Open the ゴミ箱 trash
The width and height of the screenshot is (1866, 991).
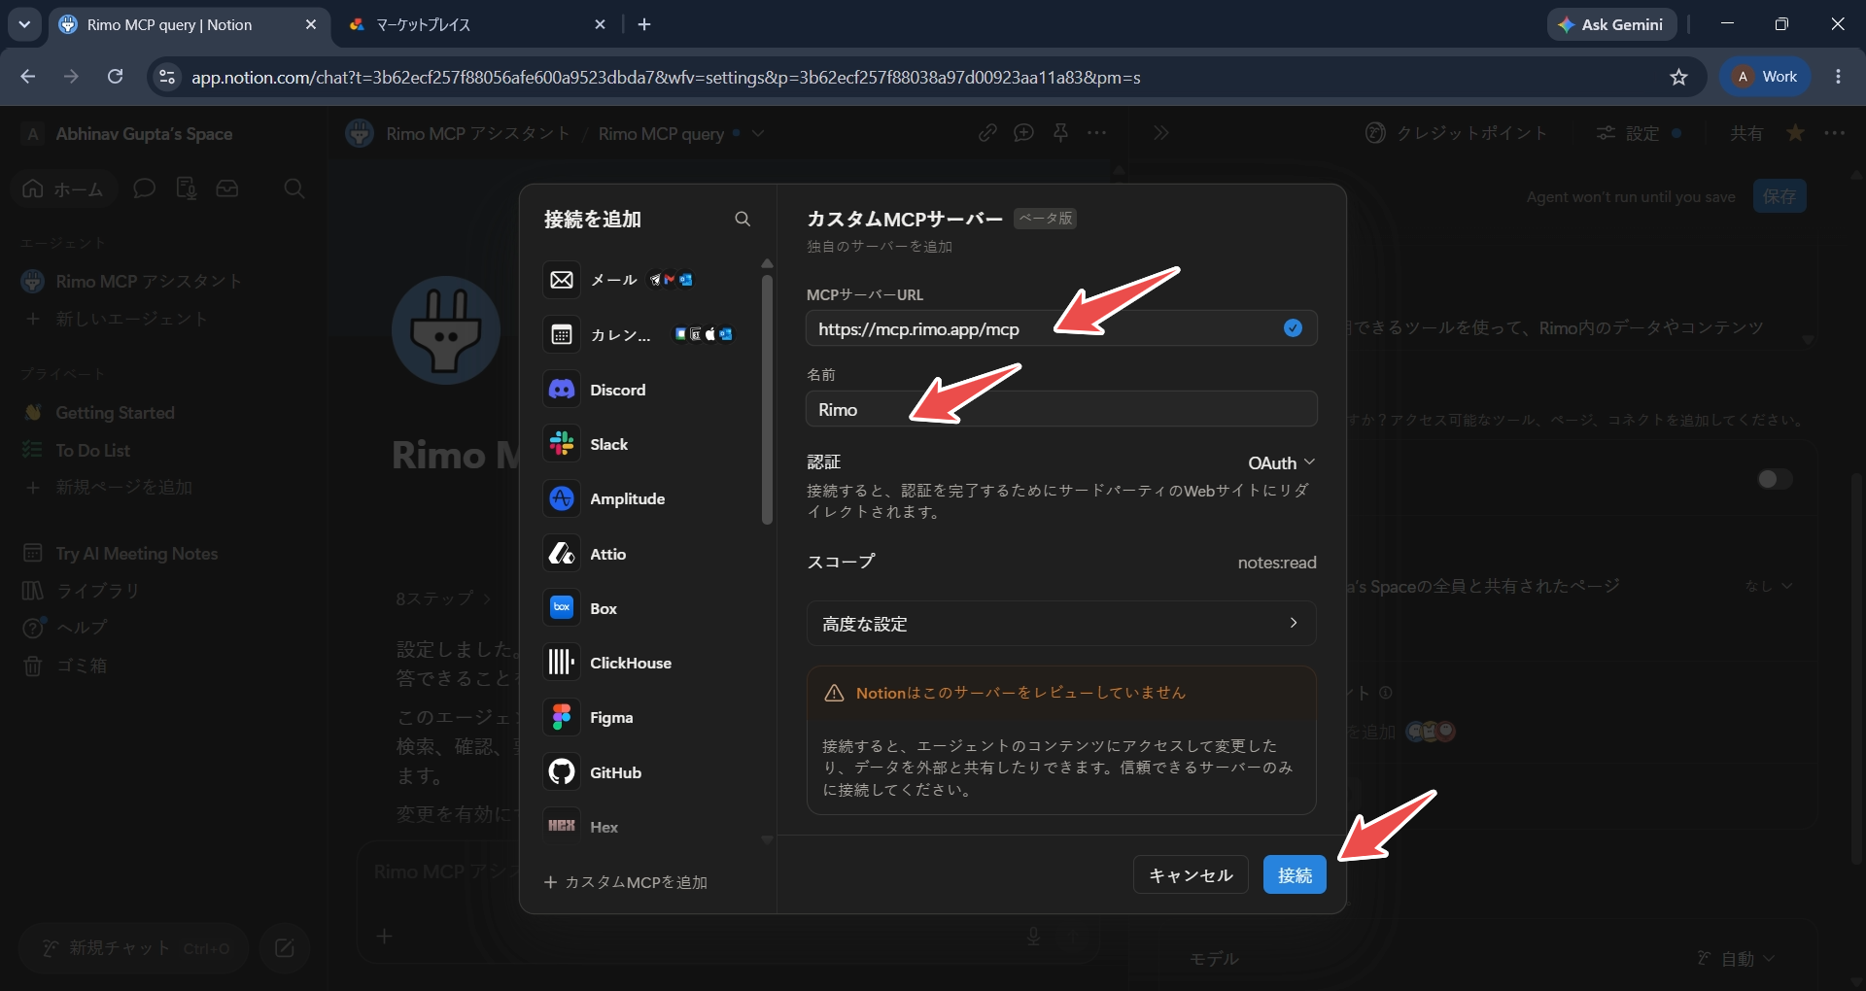pos(81,666)
